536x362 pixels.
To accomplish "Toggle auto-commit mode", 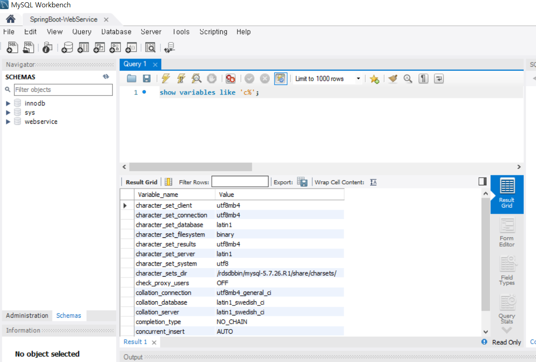I will (x=281, y=79).
